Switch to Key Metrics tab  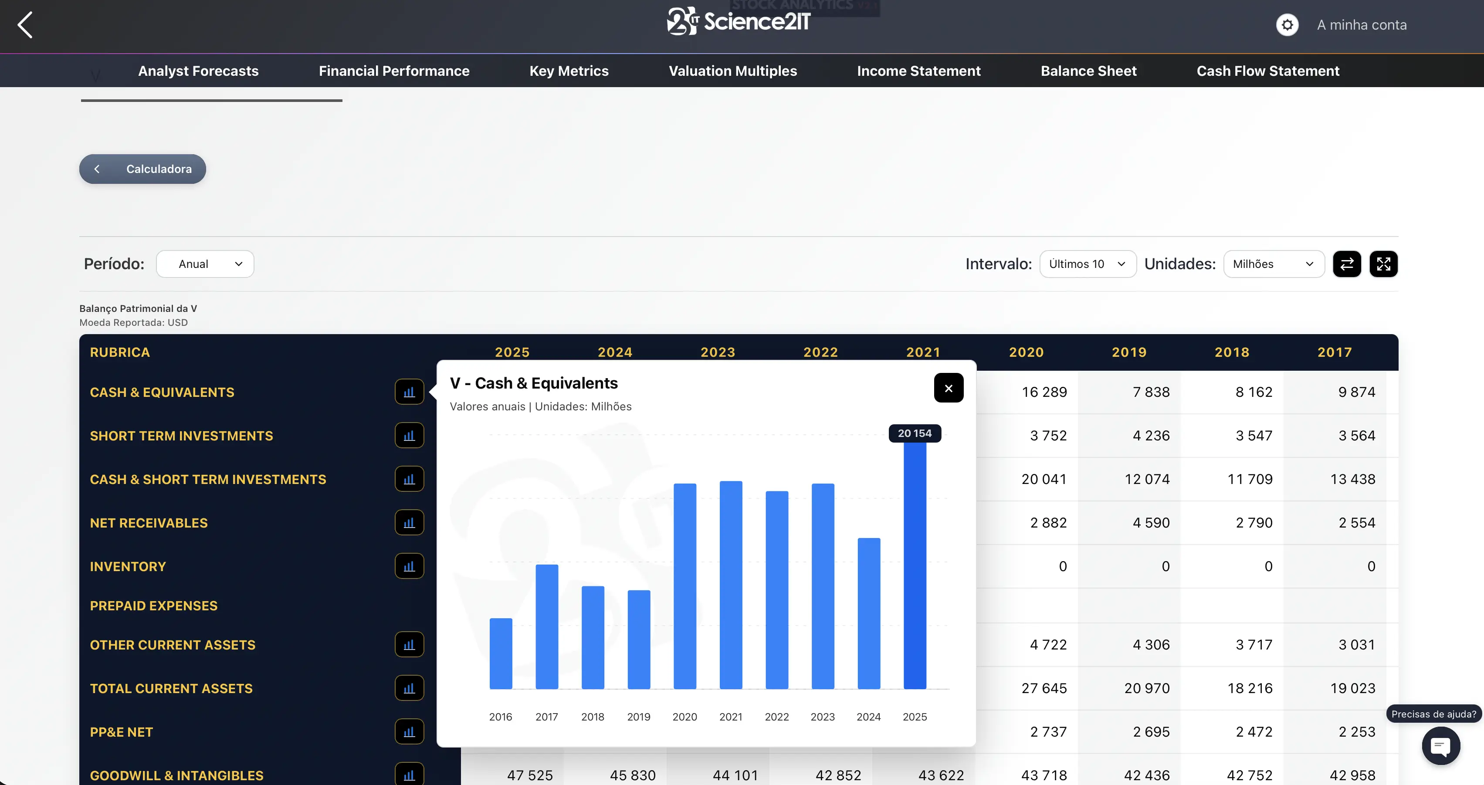pyautogui.click(x=569, y=71)
